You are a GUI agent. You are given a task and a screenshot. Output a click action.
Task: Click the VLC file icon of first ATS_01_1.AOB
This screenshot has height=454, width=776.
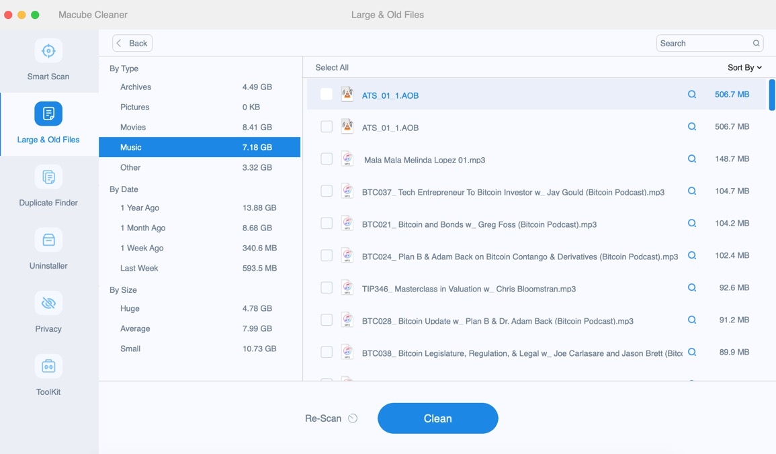[x=347, y=94]
